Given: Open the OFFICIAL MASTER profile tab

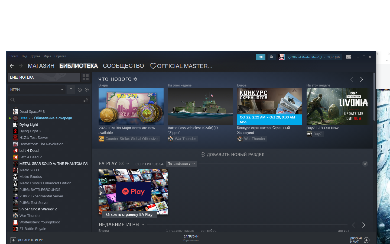Looking at the screenshot, I should pyautogui.click(x=181, y=66).
